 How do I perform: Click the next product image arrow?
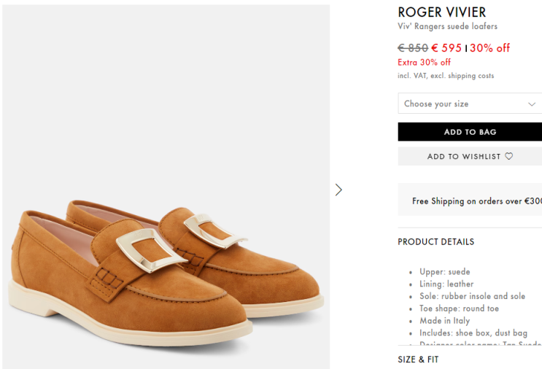(x=338, y=190)
